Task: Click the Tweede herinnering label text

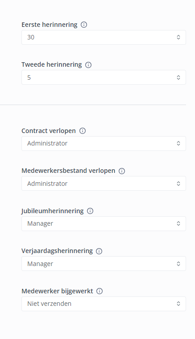Action: click(x=52, y=64)
